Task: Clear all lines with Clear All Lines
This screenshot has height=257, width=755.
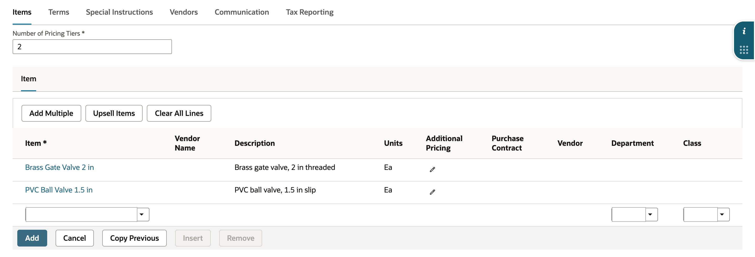Action: [x=179, y=113]
